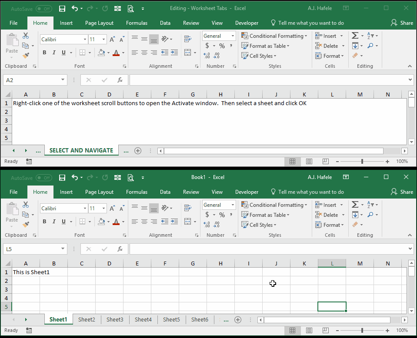Click Top Align icon in Book1 window
The width and height of the screenshot is (417, 338).
[134, 207]
